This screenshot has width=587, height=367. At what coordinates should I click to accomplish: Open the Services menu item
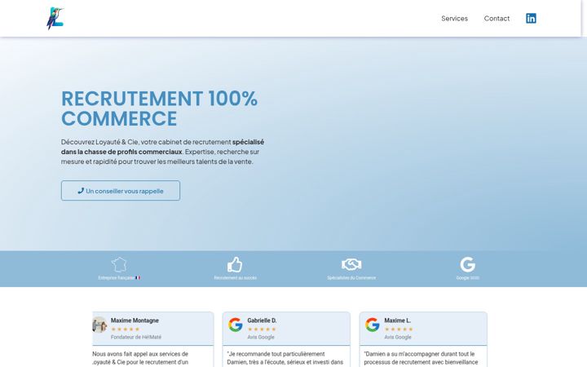[454, 18]
